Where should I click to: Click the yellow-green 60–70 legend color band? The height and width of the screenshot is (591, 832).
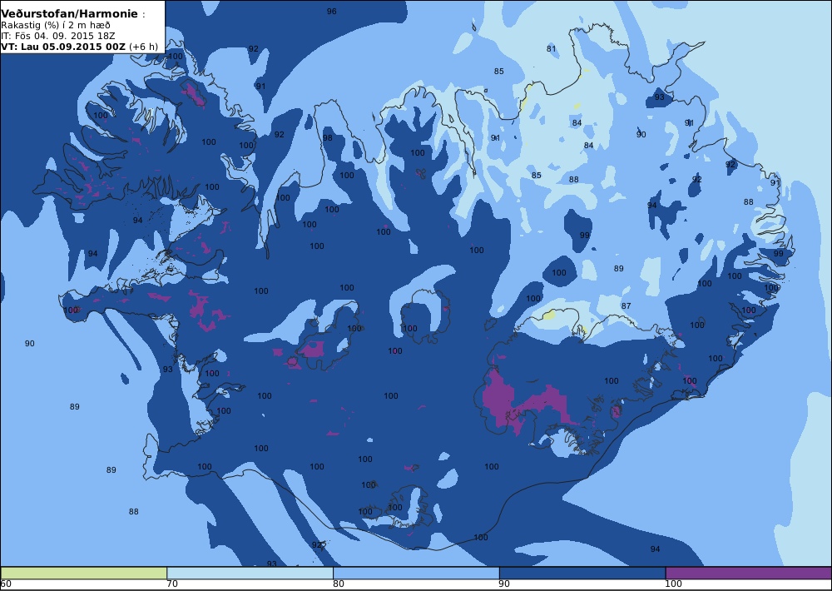(84, 573)
